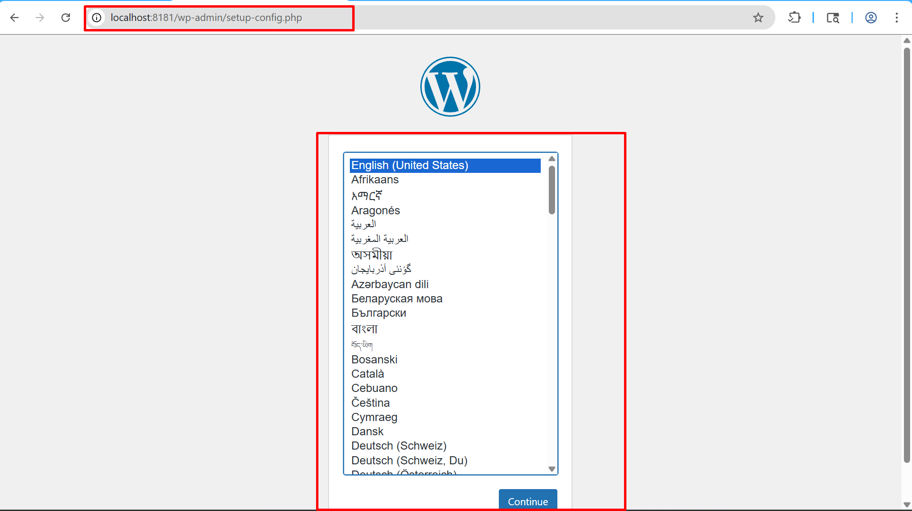Open the tab search icon
Screen dimensions: 912x511
833,18
